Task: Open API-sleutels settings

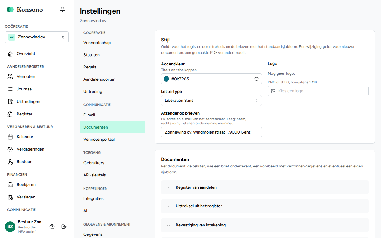Action: (113, 175)
